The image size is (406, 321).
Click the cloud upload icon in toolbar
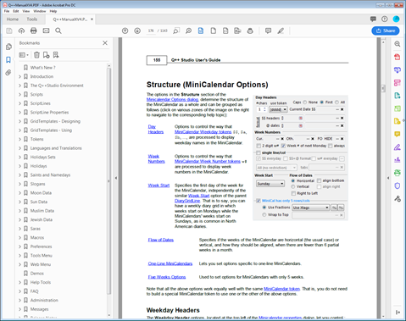click(x=21, y=30)
